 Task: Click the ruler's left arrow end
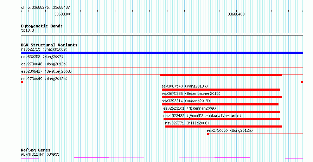click(22, 11)
